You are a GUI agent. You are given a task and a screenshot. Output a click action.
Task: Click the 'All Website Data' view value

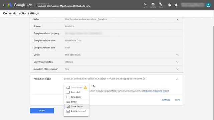coord(73,41)
